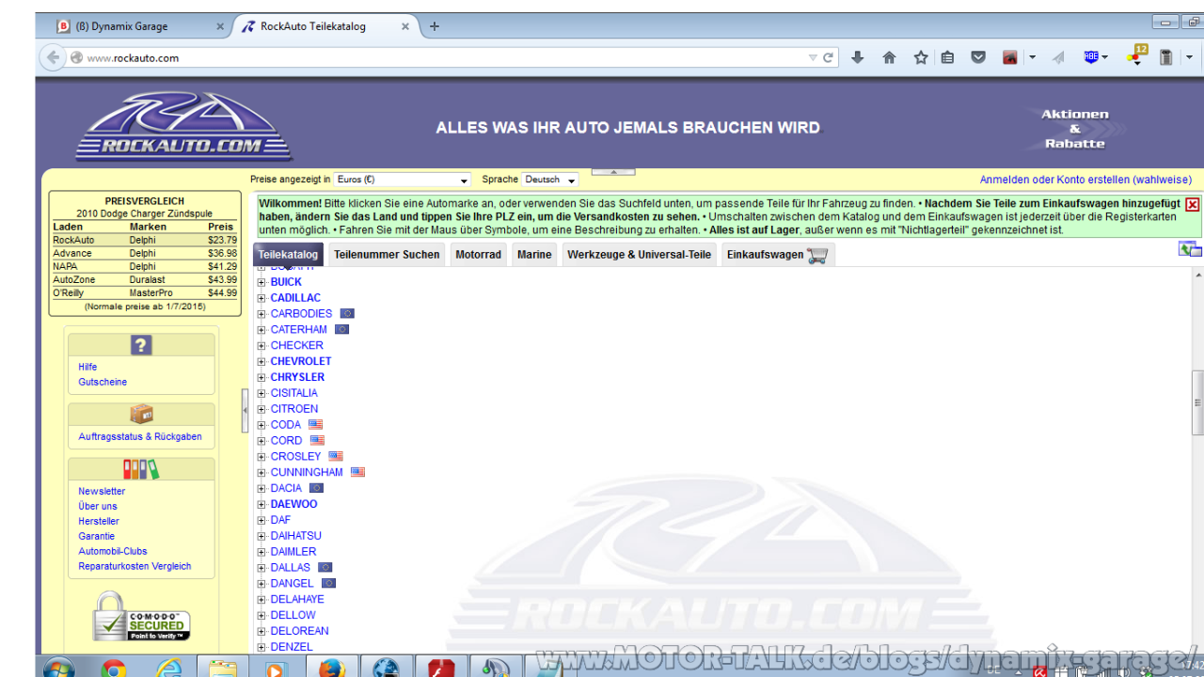The height and width of the screenshot is (677, 1204).
Task: Expand the DELOREAN tree node
Action: point(261,631)
